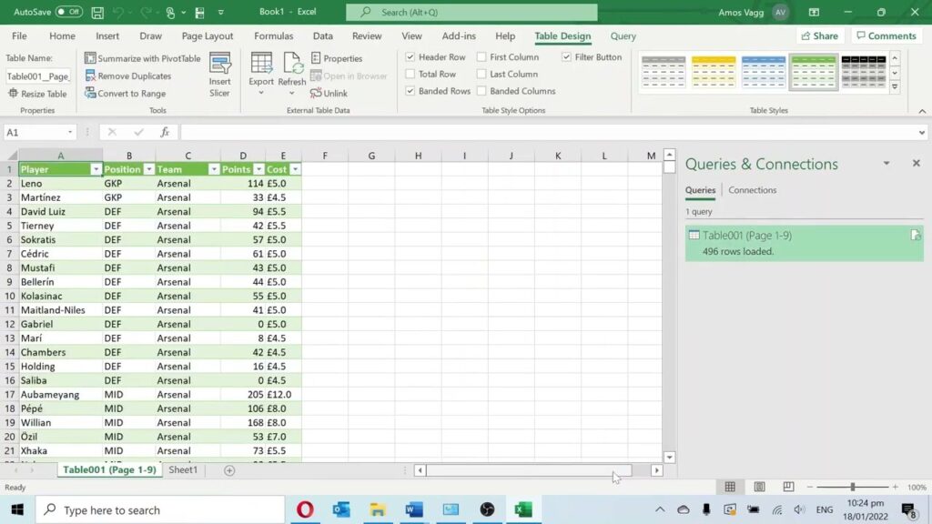This screenshot has width=932, height=524.
Task: Switch to the Connections tab in the pane
Action: 752,190
